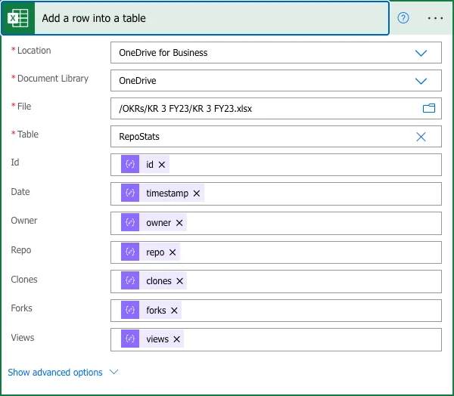Image resolution: width=454 pixels, height=396 pixels.
Task: Click the purple expression icon beside repo
Action: click(130, 252)
